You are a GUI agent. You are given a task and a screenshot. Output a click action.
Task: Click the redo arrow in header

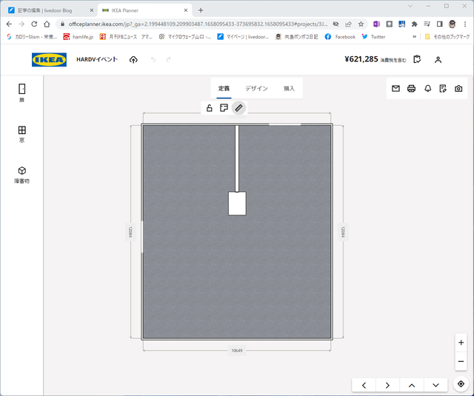[x=168, y=59]
